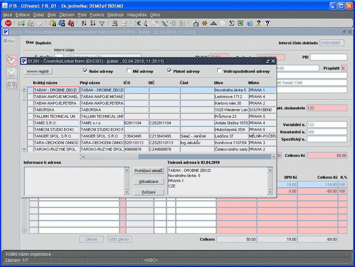The width and height of the screenshot is (355, 267).
Task: Sort ascending with the A-Z icon
Action: 84,23
